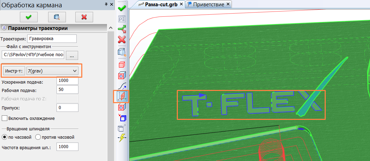The width and height of the screenshot is (370, 161).
Task: Close the Обработка кармана panel
Action: click(112, 5)
